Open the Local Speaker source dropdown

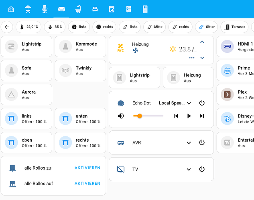175,103
